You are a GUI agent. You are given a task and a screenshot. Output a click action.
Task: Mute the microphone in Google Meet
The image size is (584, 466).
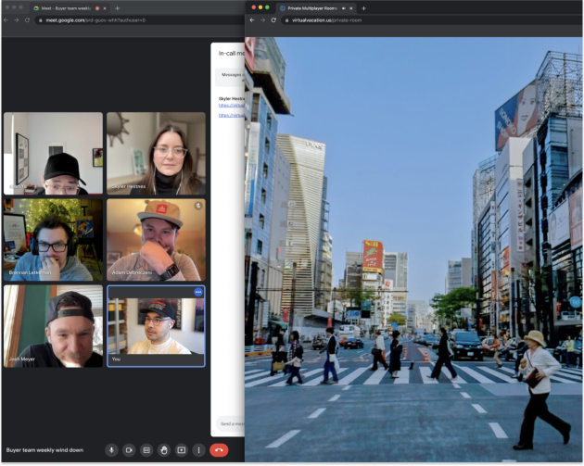click(x=111, y=450)
